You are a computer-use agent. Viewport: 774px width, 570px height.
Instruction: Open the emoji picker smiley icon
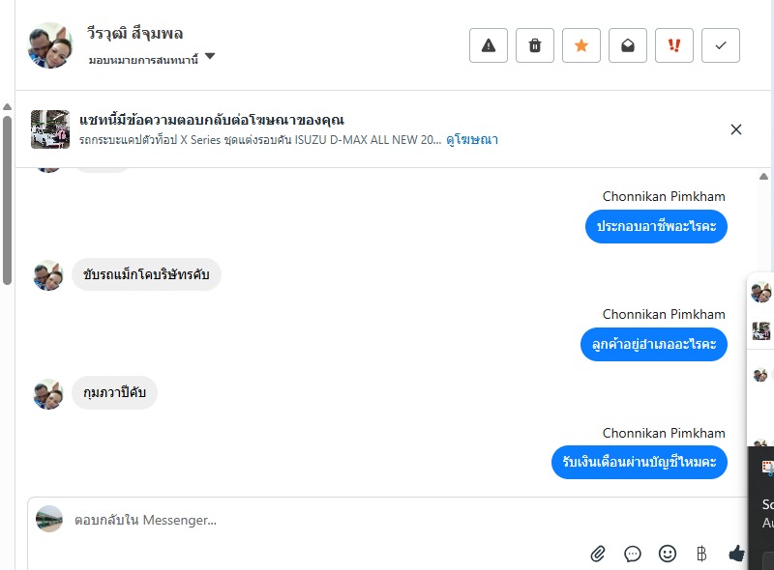coord(668,554)
